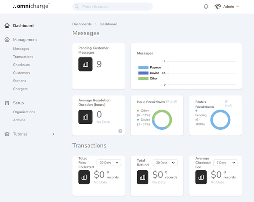Screen dimensions: 254x202
Task: Toggle the Payment legend swatch
Action: click(x=144, y=68)
